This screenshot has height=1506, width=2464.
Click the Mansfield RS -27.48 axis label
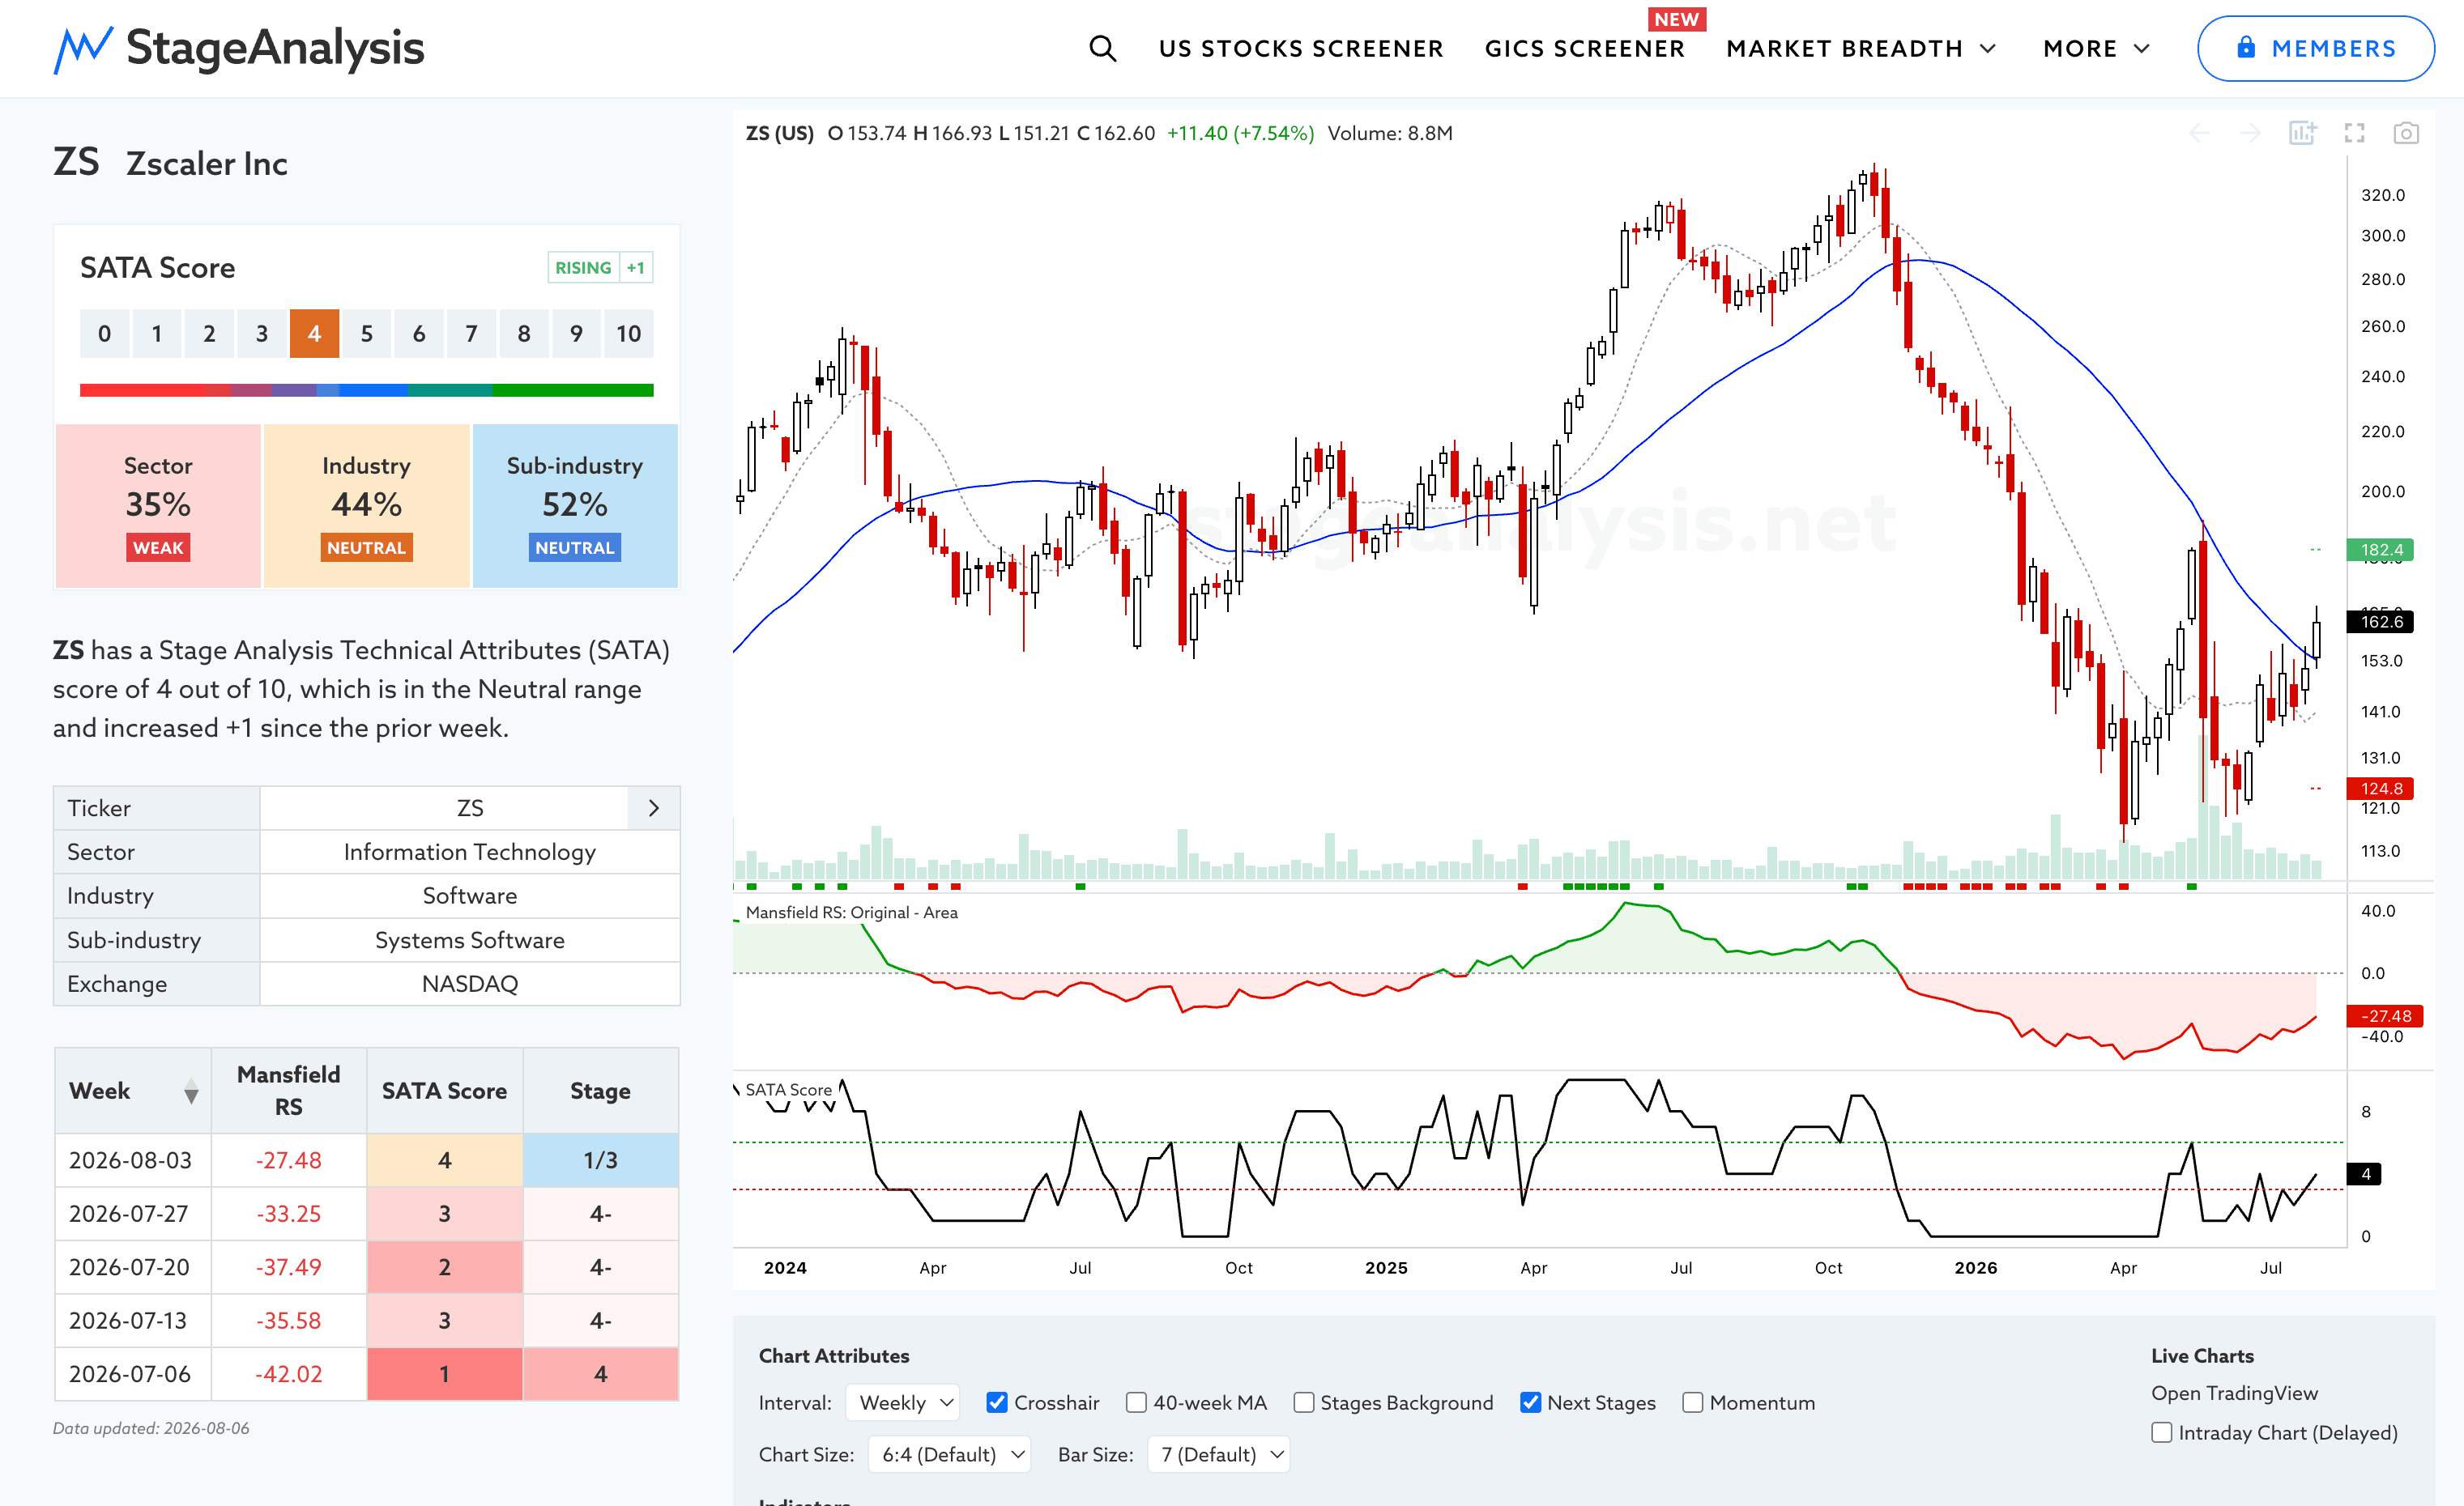pos(2385,1015)
